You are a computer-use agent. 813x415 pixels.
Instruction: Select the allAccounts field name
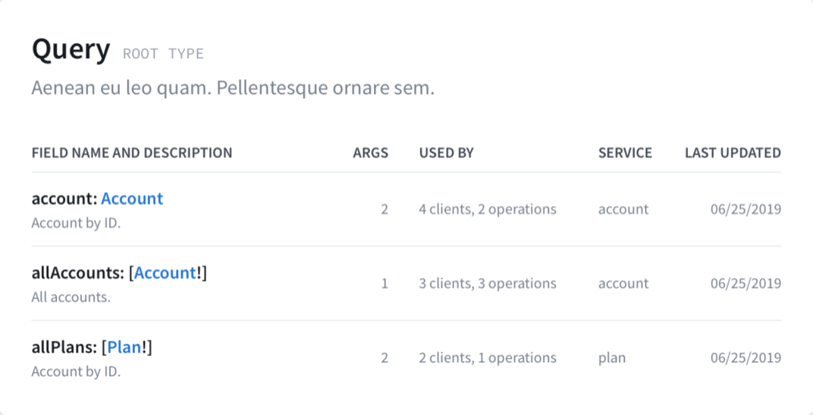(77, 273)
